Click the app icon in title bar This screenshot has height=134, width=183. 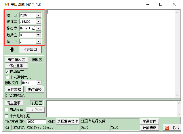[7, 4]
